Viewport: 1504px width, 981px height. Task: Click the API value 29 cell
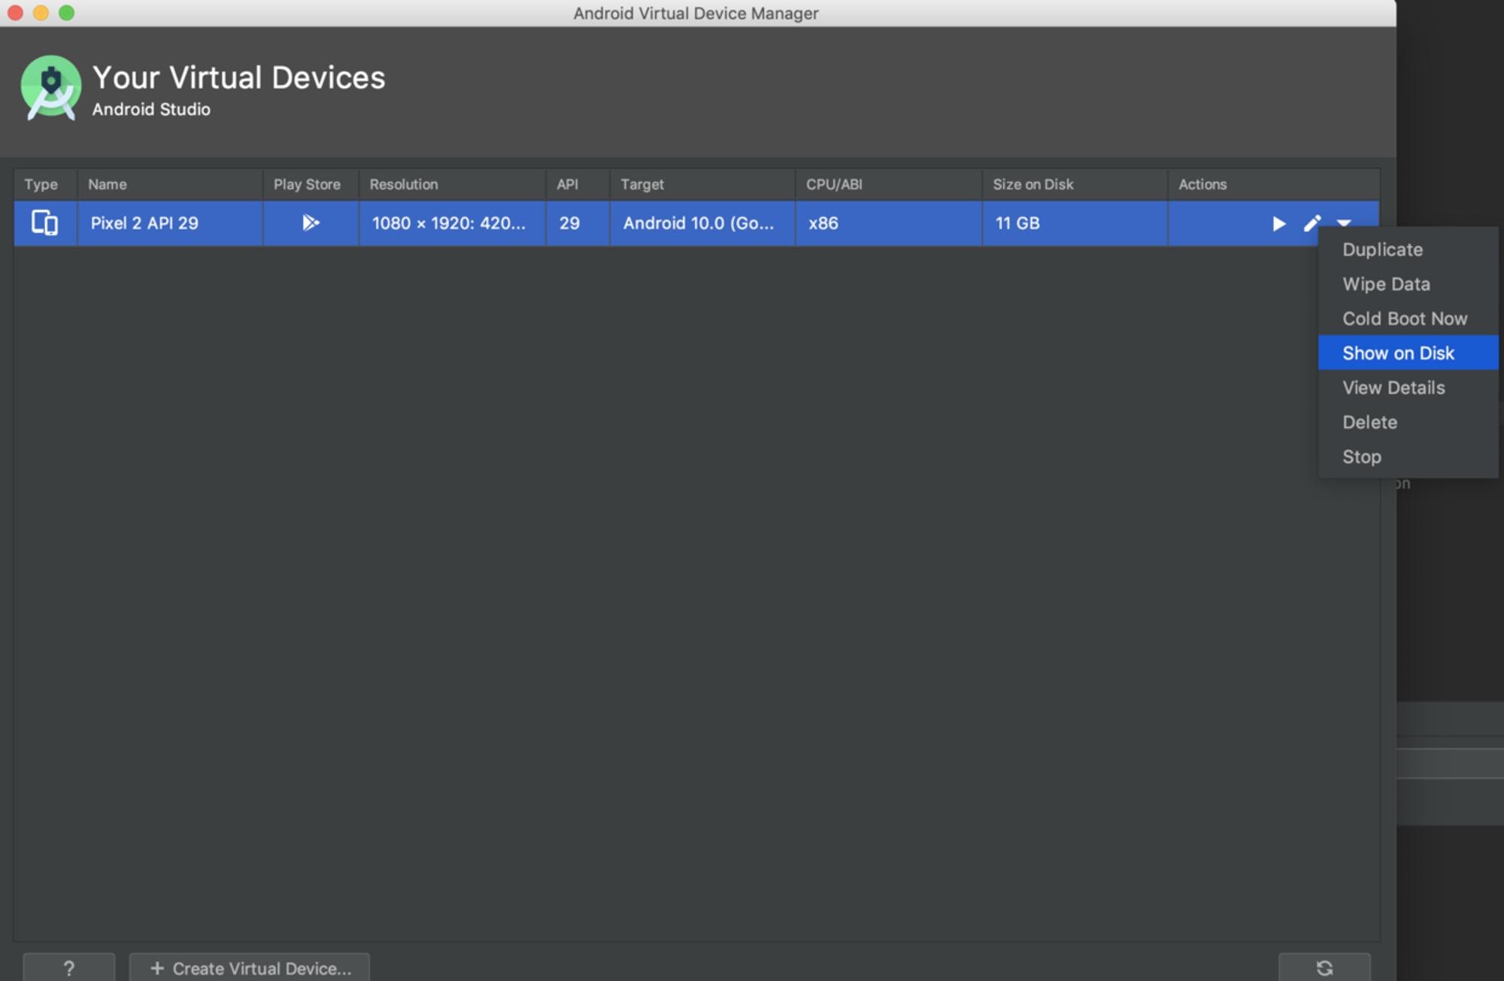click(x=578, y=223)
